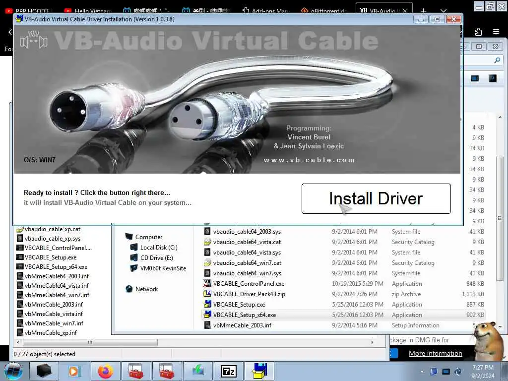Open the 7-Zip taskbar icon
This screenshot has width=508, height=381.
(x=229, y=371)
